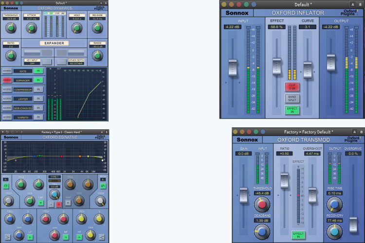This screenshot has height=243, width=365.
Task: Select the red B button below Trim in Oxford EQ
Action: pos(59,204)
